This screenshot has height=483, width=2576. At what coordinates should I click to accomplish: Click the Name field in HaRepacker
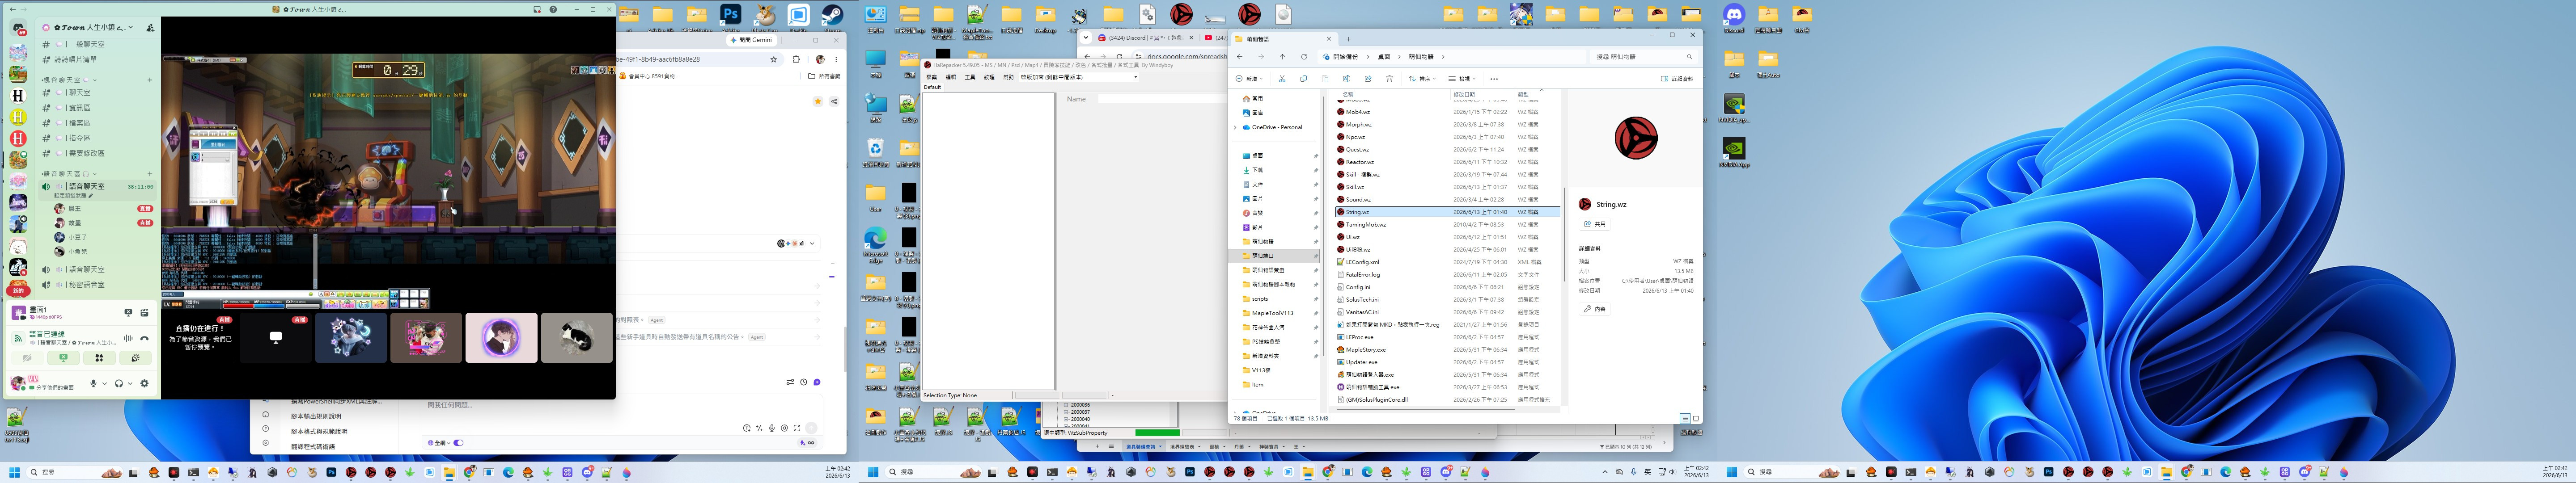pyautogui.click(x=1162, y=99)
